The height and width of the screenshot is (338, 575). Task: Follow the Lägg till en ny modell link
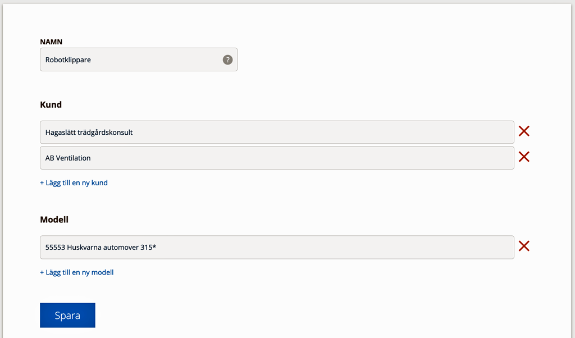[x=76, y=272]
